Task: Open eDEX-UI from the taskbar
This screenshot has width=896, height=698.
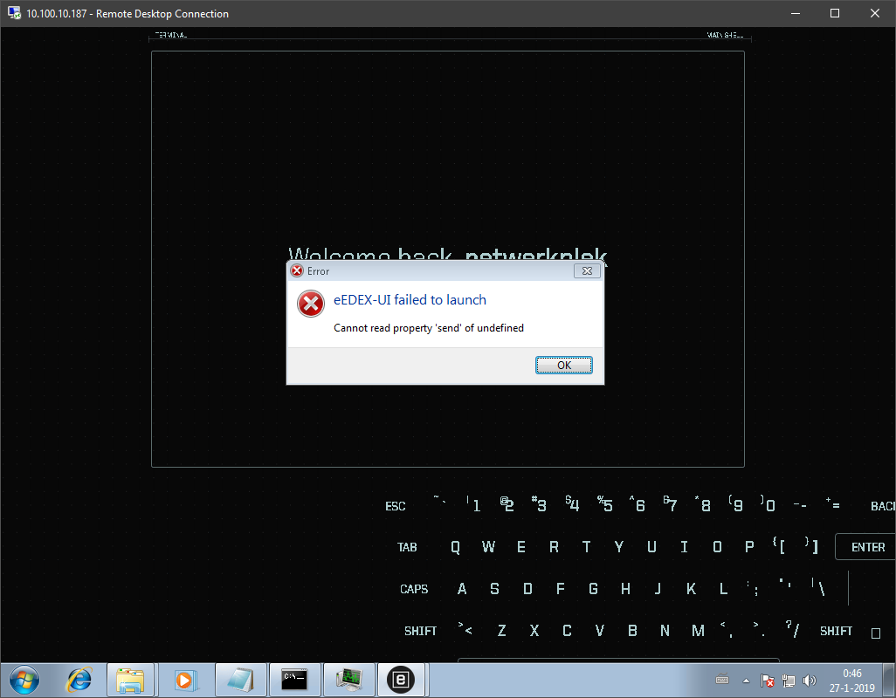Action: (x=401, y=680)
